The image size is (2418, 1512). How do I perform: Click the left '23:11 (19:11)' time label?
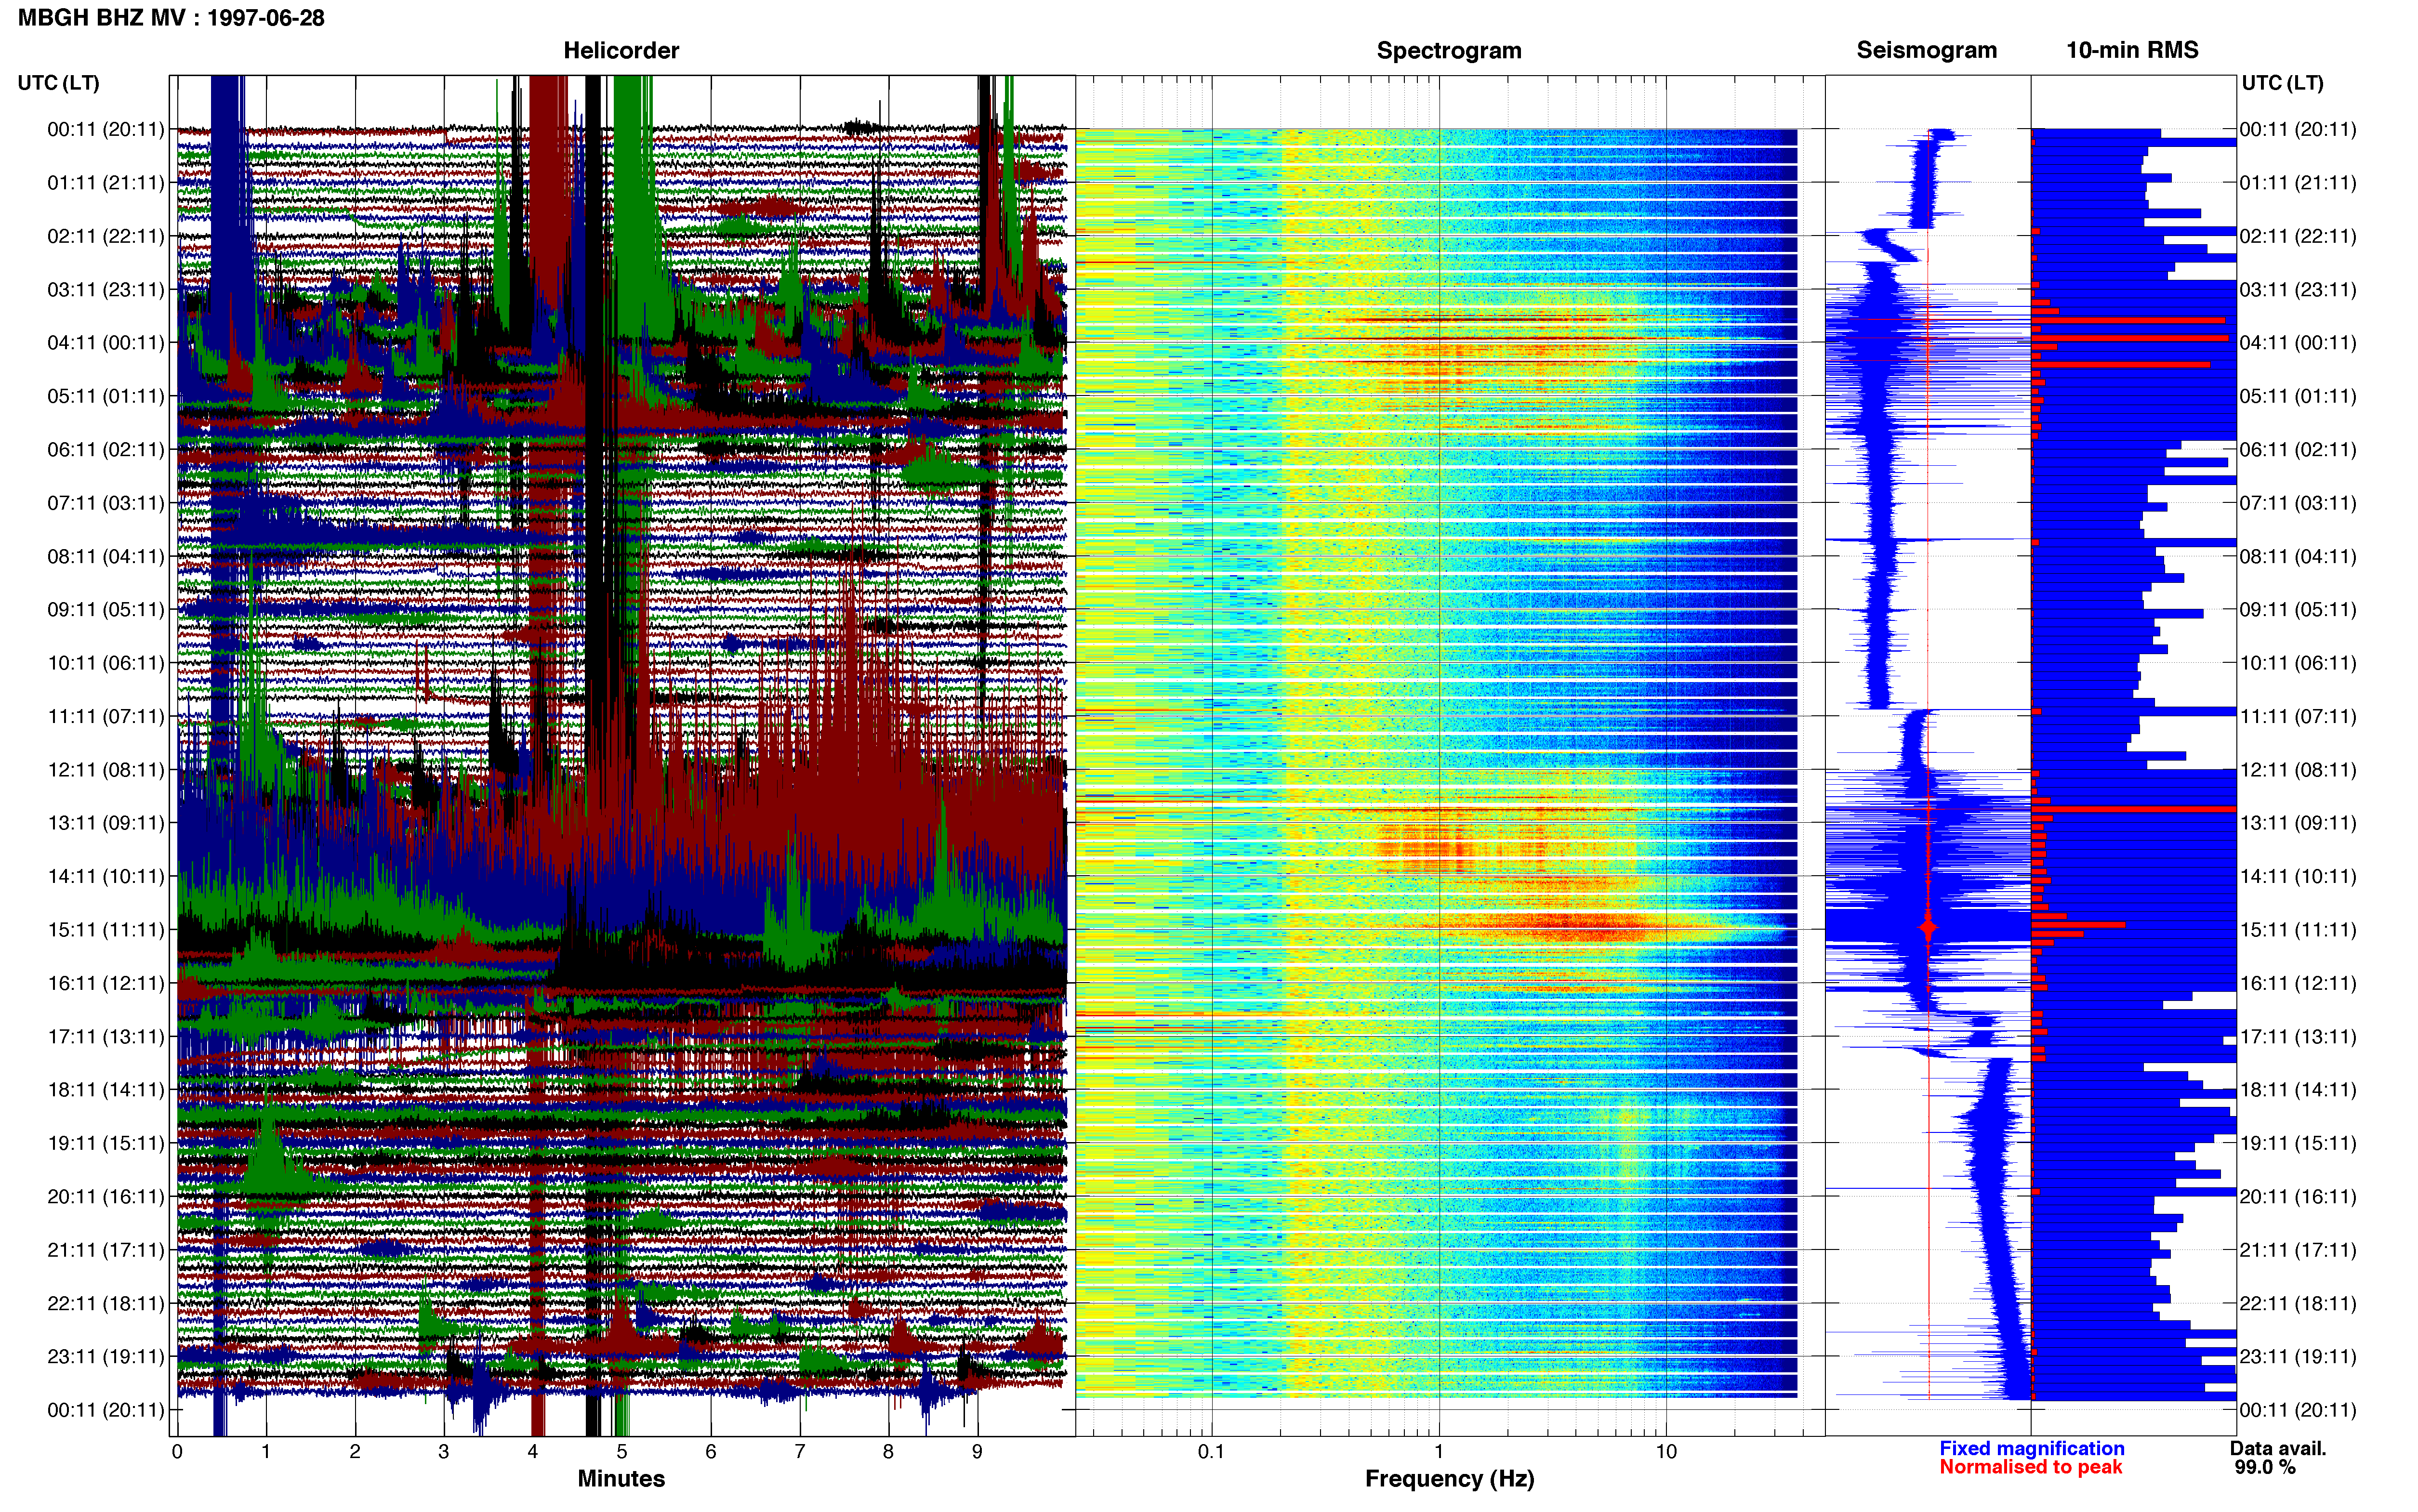click(106, 1357)
